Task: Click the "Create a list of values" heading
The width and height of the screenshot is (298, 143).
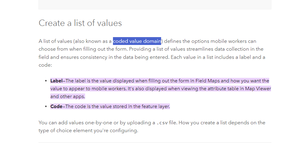Action: (x=80, y=23)
